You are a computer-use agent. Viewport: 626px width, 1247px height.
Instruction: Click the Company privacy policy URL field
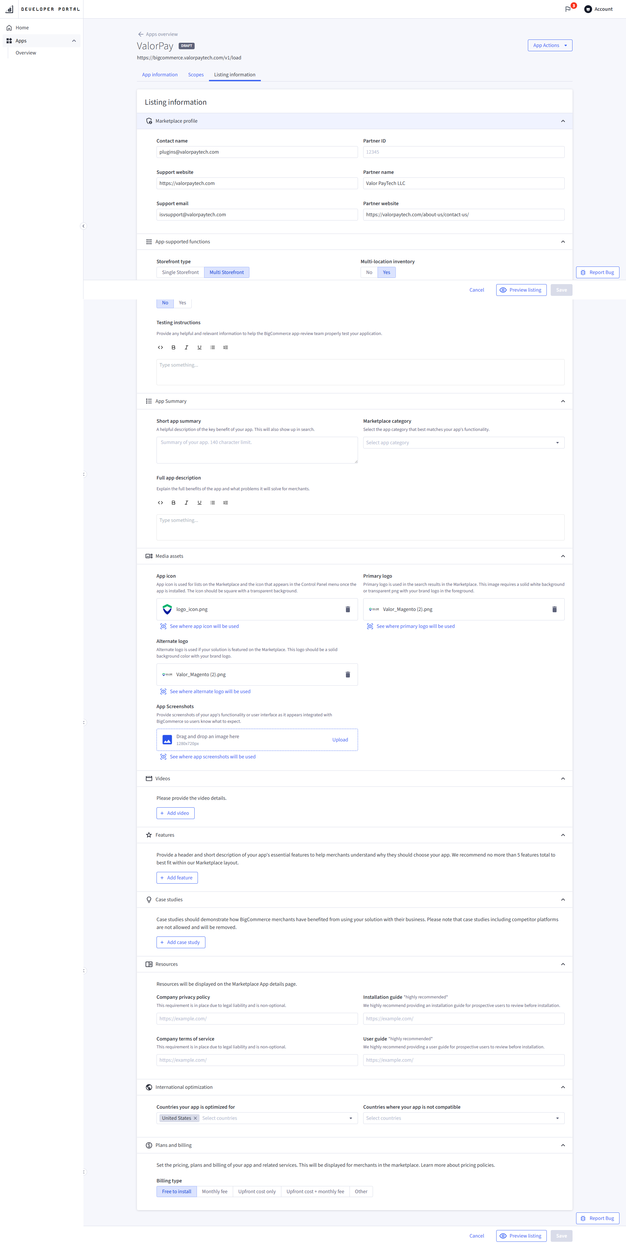pyautogui.click(x=257, y=1019)
